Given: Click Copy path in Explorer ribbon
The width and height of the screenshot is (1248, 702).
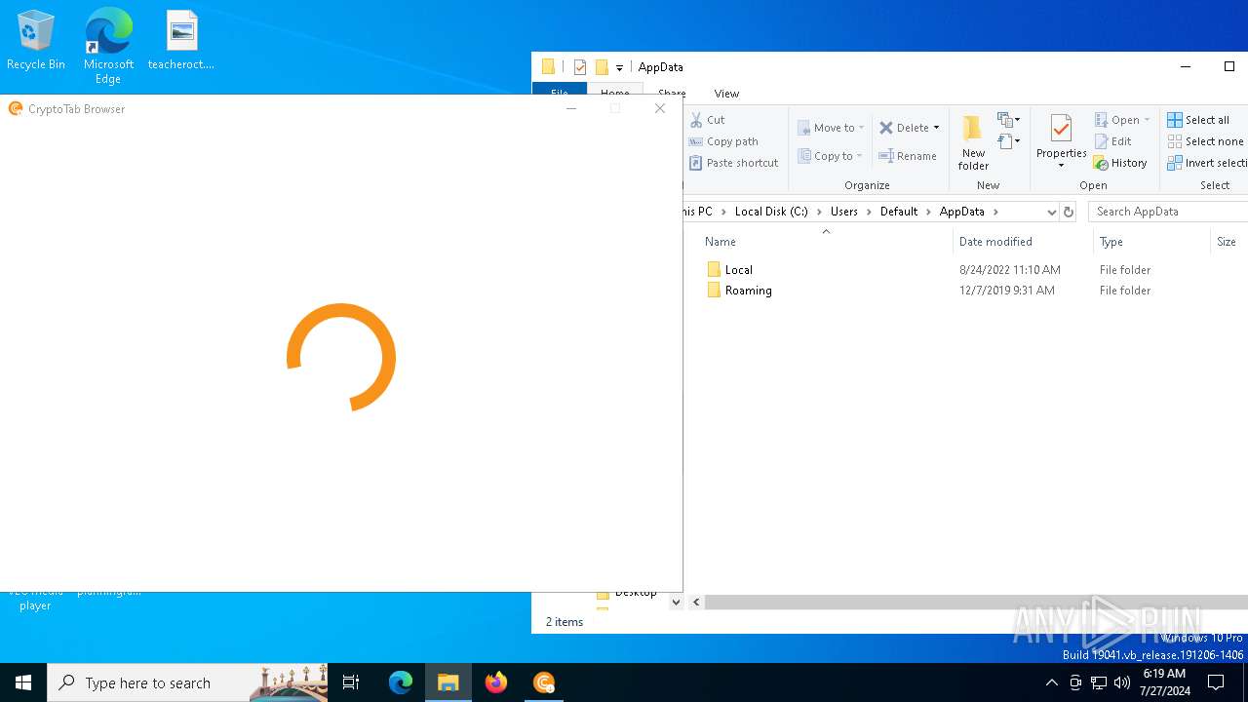Looking at the screenshot, I should (722, 141).
